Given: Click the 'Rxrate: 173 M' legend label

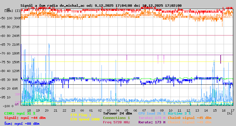Looking at the screenshot, I should tap(152, 122).
